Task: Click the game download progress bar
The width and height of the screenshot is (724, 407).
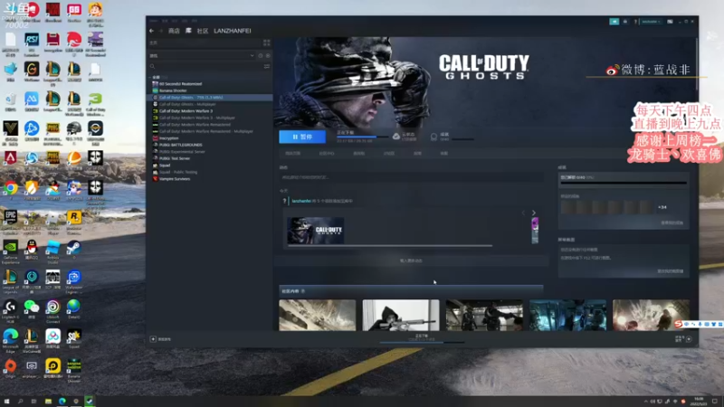Action: pos(362,137)
